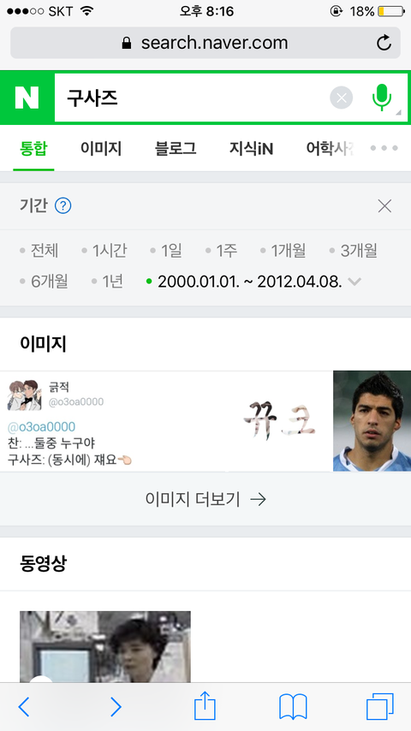The height and width of the screenshot is (731, 411).
Task: Start voice search with microphone icon
Action: click(382, 97)
